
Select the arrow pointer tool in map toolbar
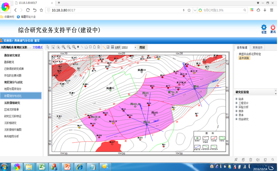(48, 47)
